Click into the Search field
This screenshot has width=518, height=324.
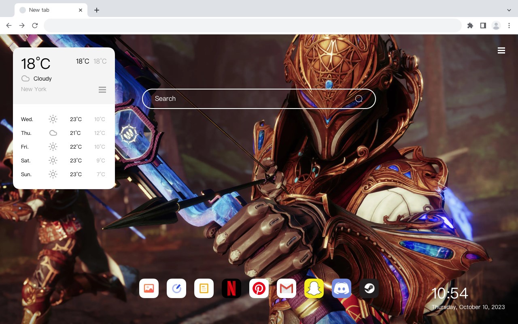click(259, 99)
